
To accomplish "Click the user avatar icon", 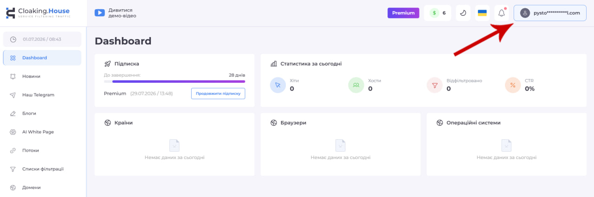I will pos(525,13).
